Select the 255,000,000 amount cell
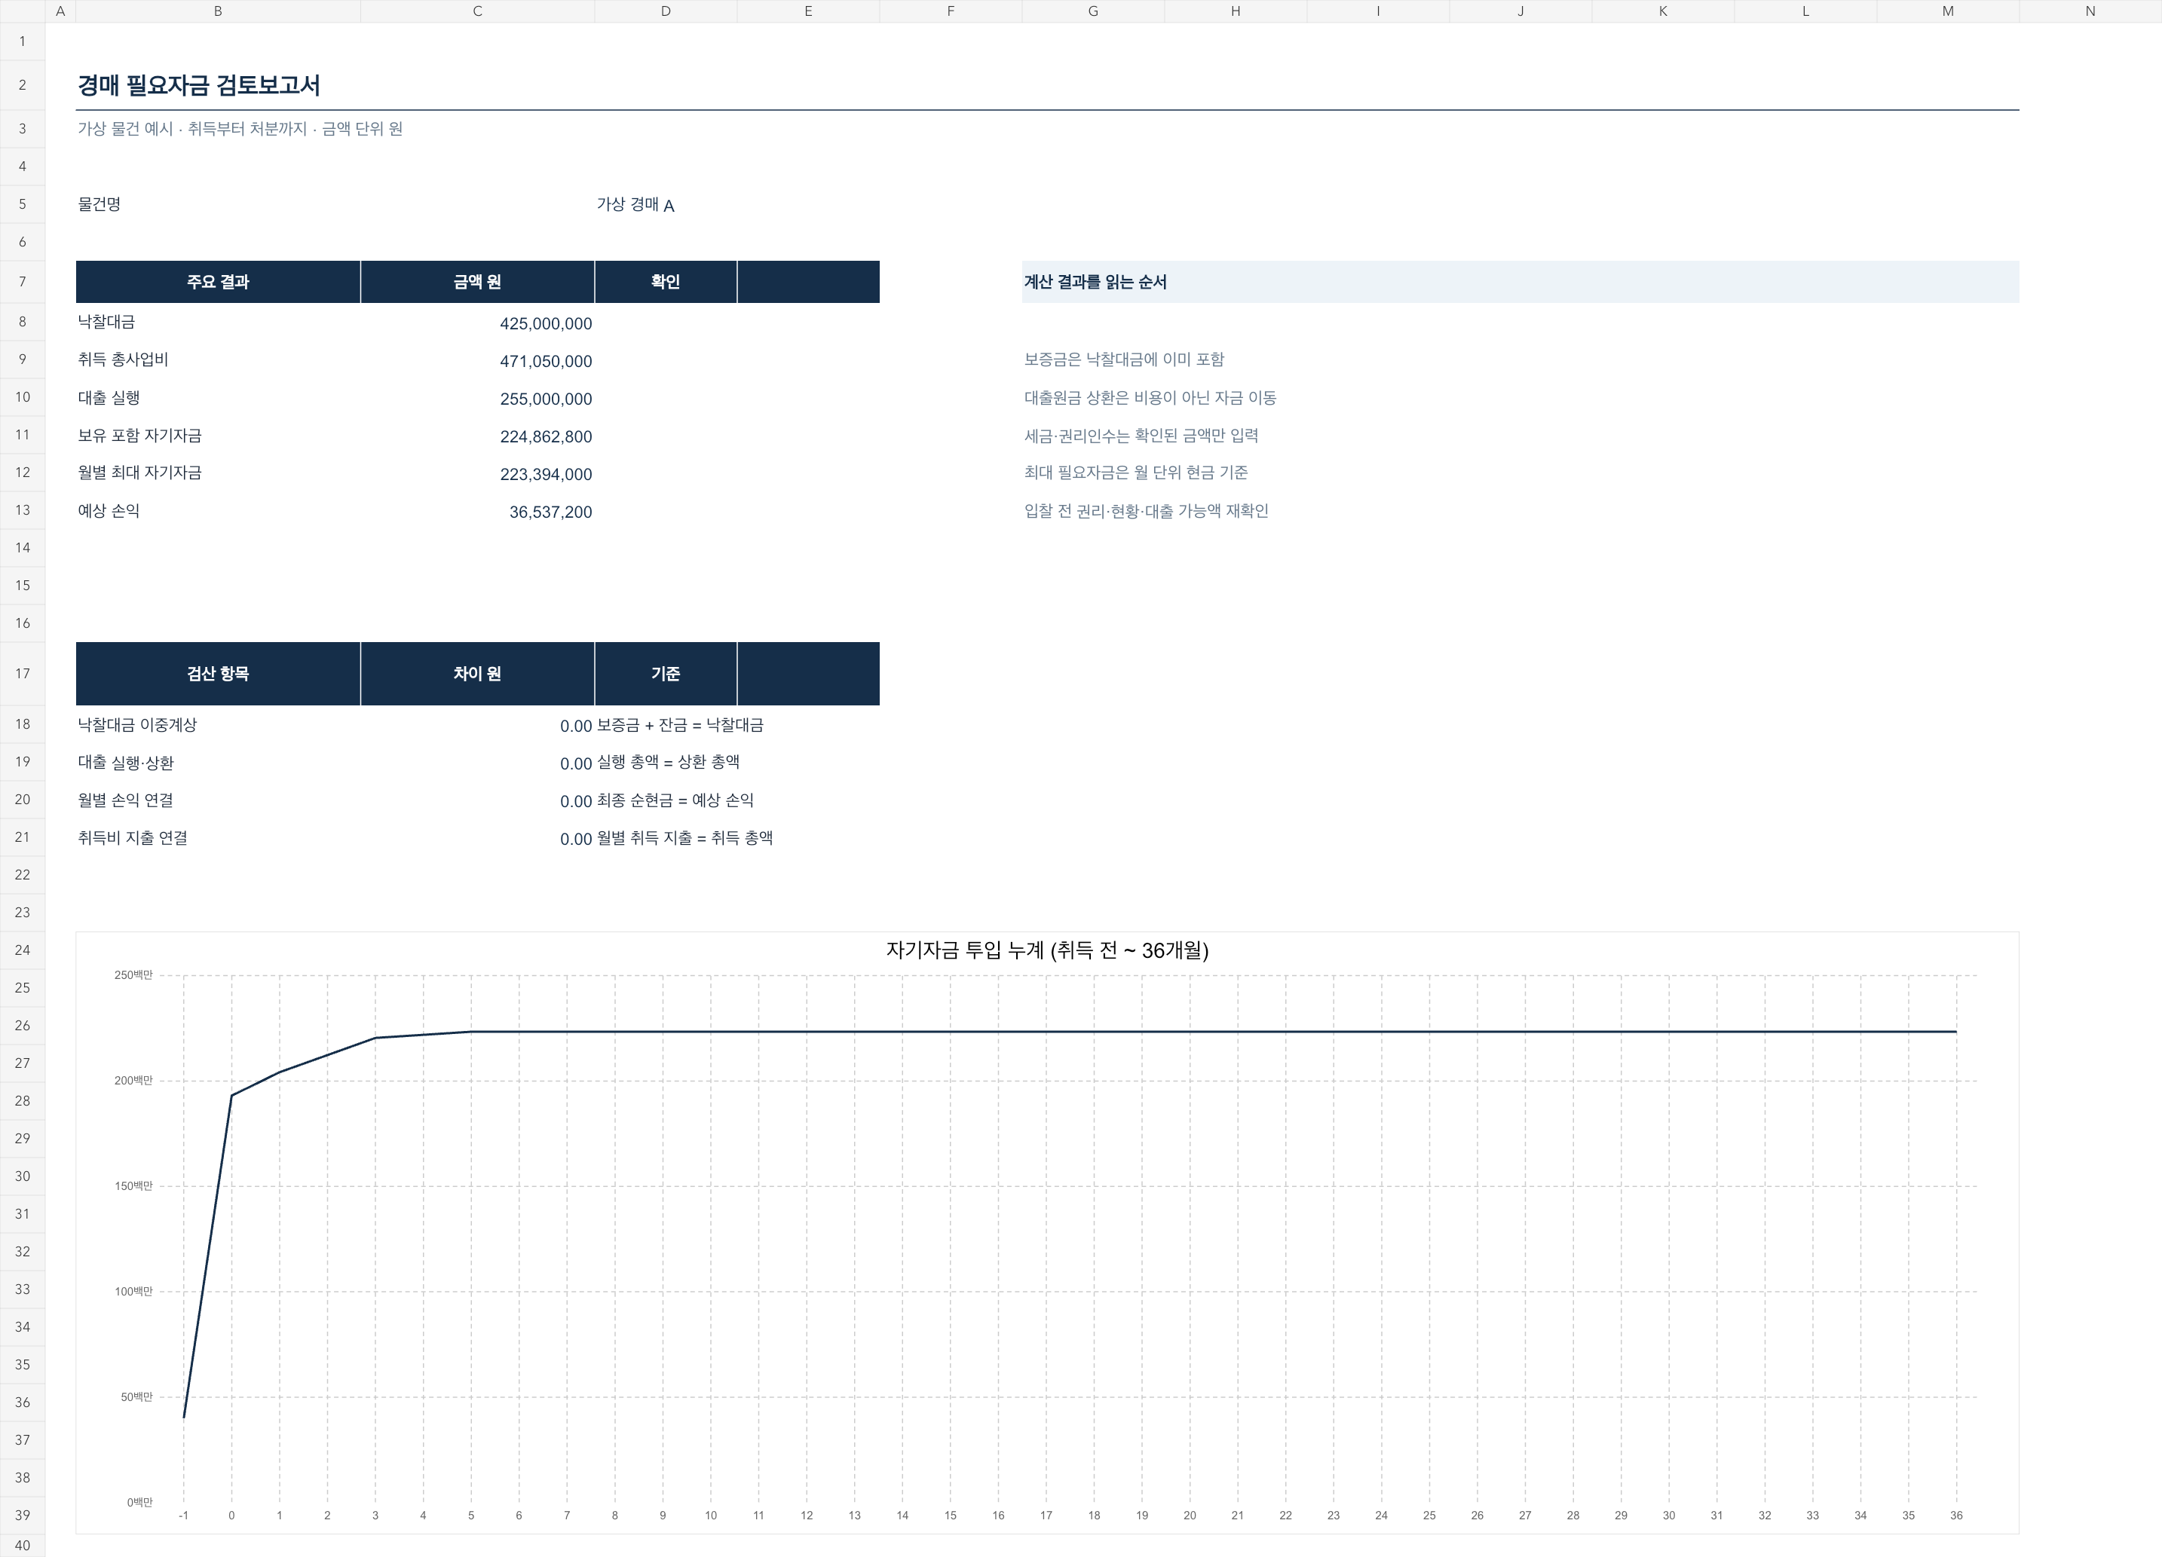The height and width of the screenshot is (1557, 2162). pyautogui.click(x=478, y=399)
